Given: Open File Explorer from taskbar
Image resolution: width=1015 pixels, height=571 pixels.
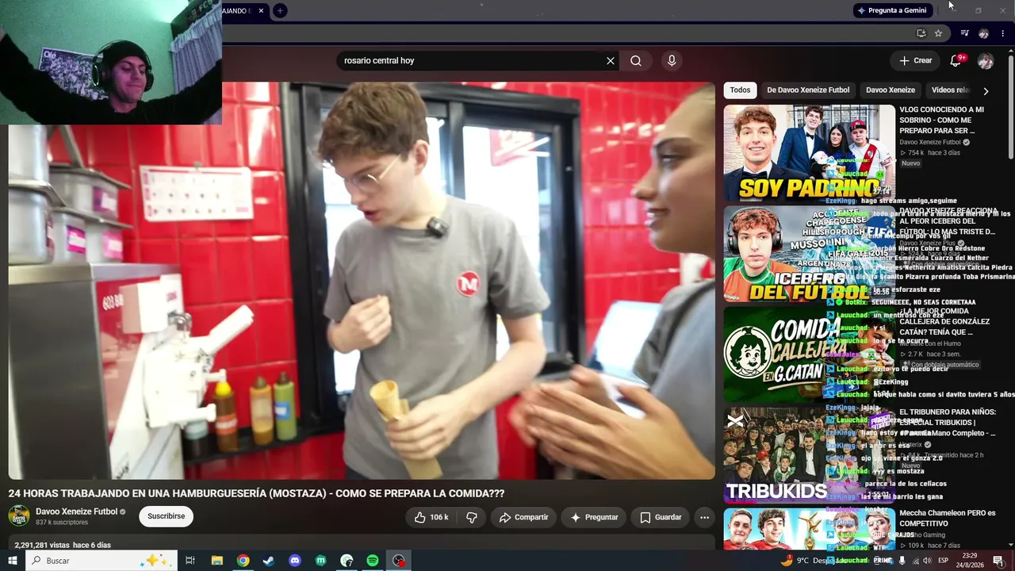Looking at the screenshot, I should coord(217,561).
